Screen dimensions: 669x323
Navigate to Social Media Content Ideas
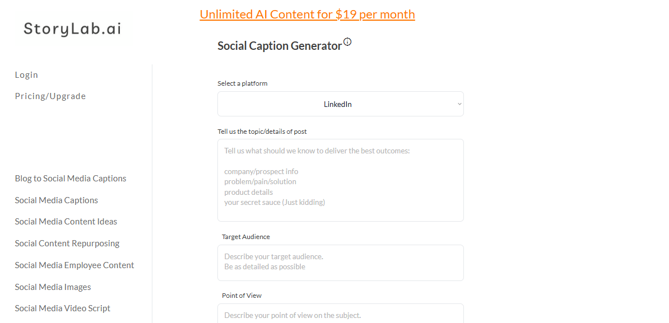pyautogui.click(x=66, y=222)
